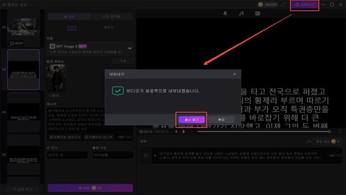
Task: Select scene 02 thumbnail with 00:07 duration
Action: pos(24,29)
